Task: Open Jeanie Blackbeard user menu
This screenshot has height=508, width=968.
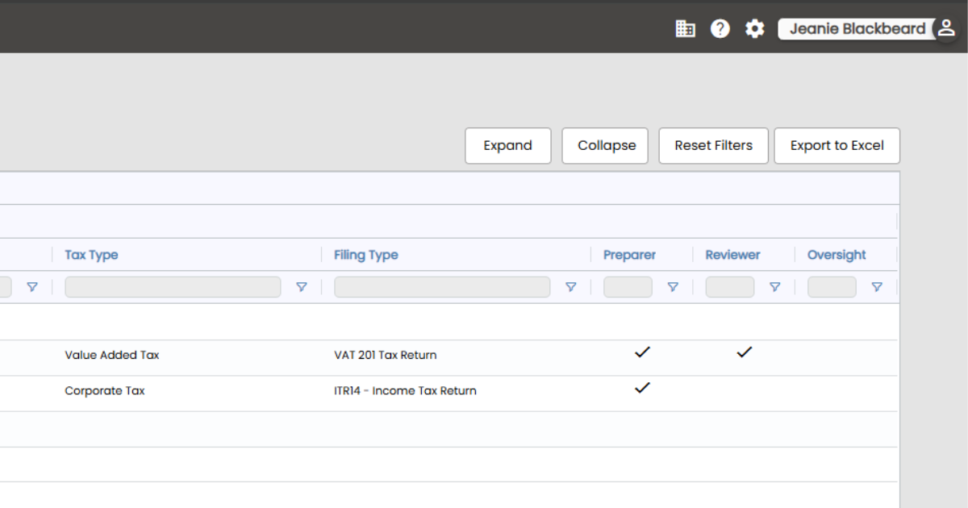Action: (x=857, y=29)
